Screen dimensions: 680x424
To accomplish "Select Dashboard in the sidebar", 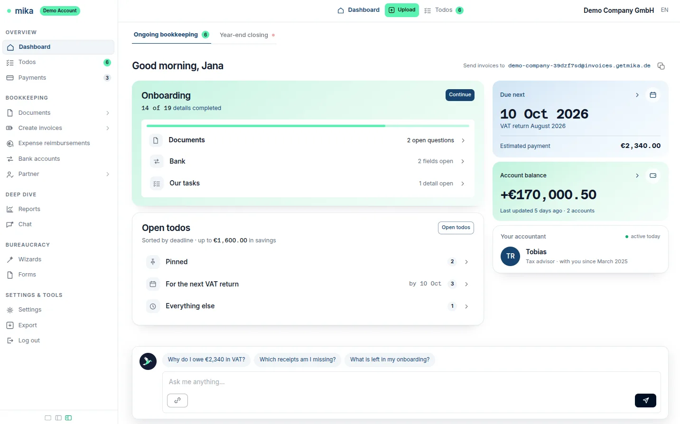I will click(x=58, y=47).
